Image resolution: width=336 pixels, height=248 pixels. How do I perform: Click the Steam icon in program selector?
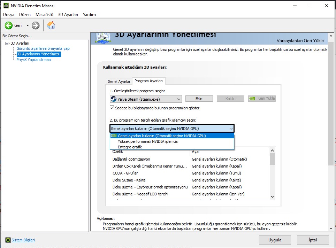114,99
